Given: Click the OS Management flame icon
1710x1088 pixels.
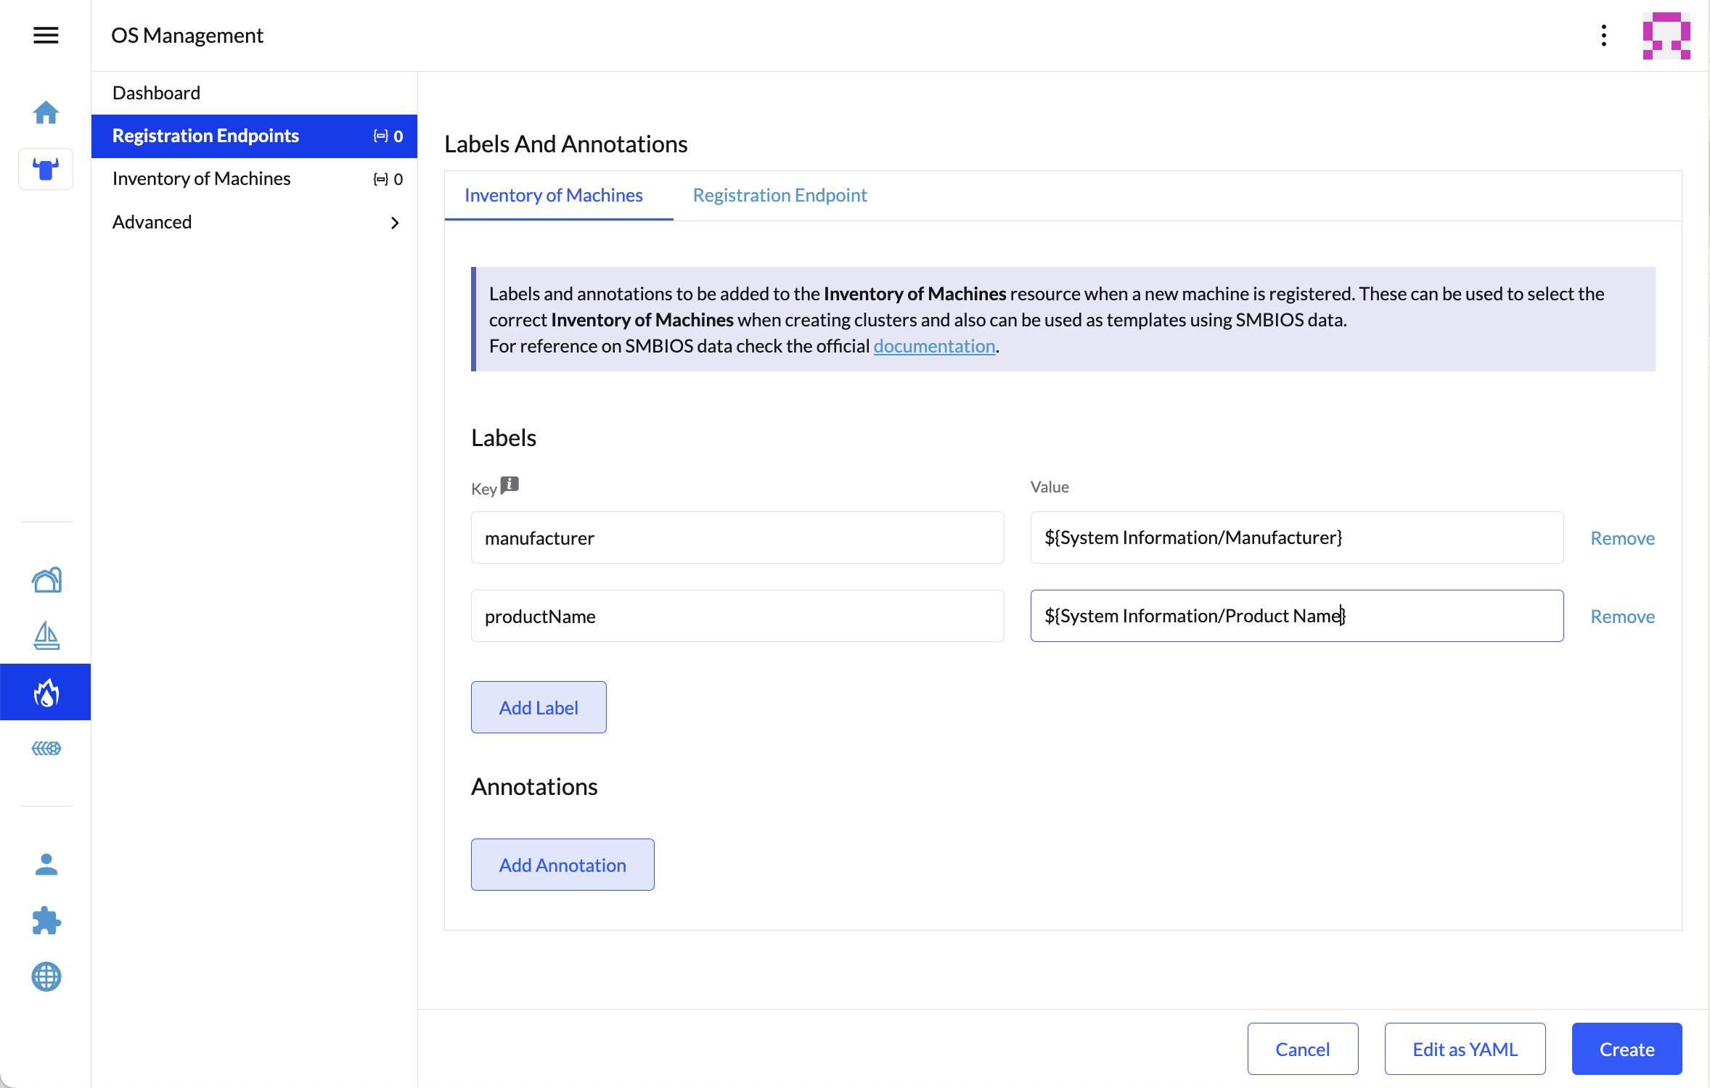Looking at the screenshot, I should pyautogui.click(x=46, y=693).
